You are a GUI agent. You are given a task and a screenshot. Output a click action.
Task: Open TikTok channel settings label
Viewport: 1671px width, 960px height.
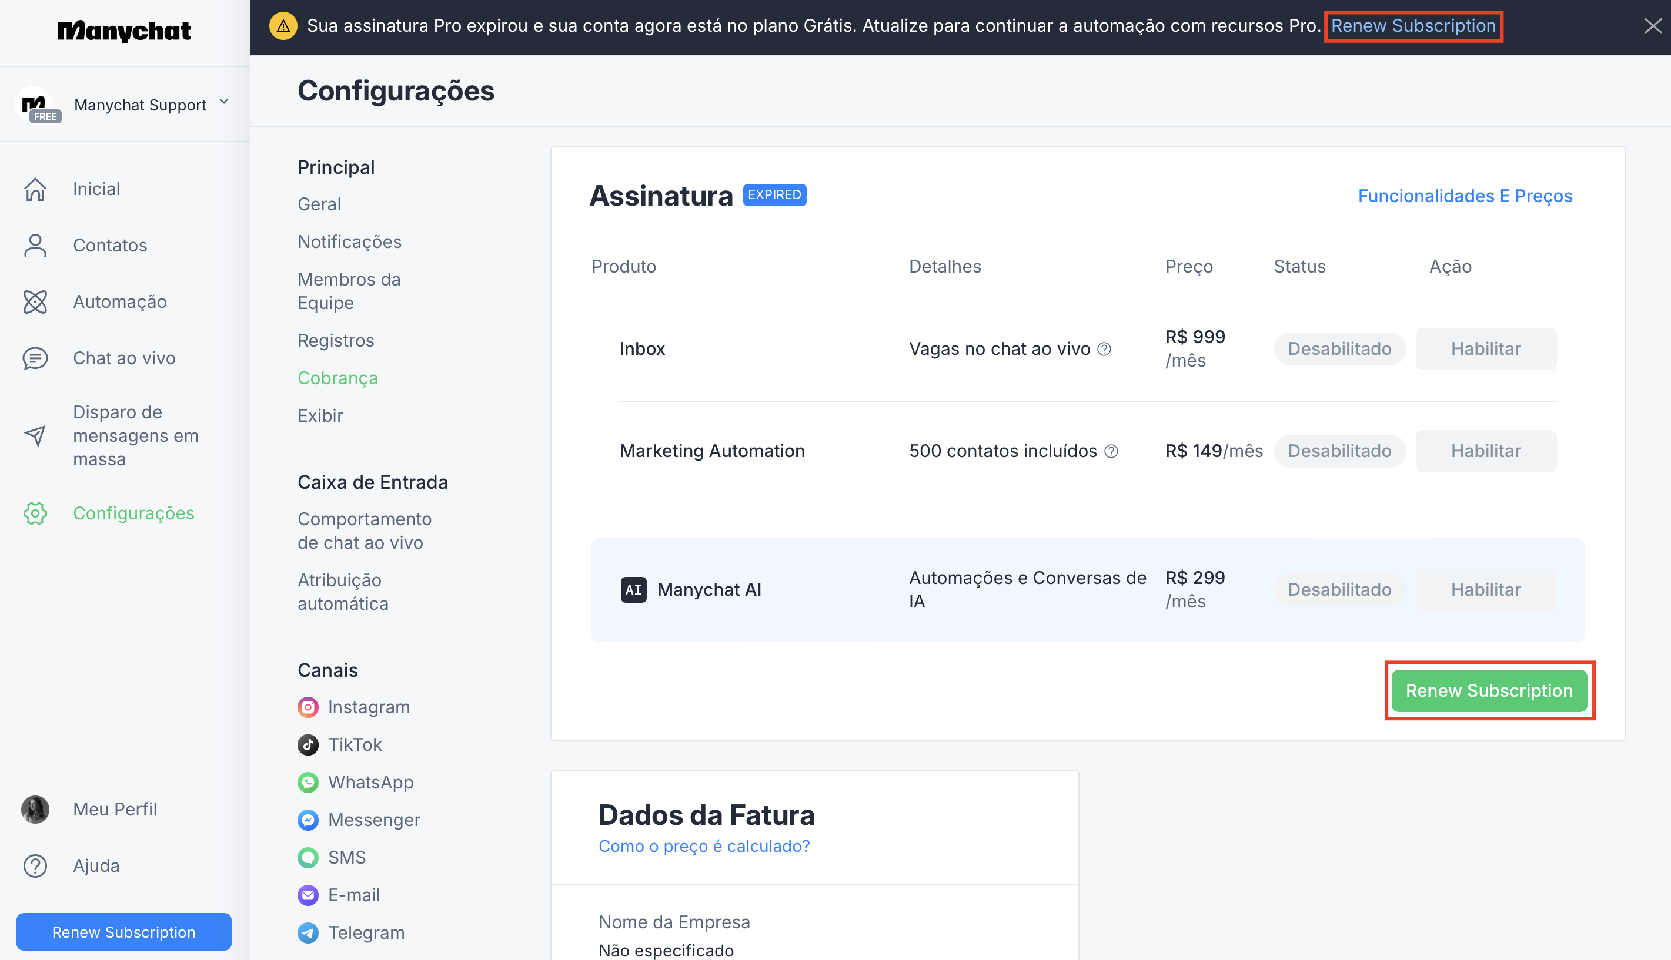click(x=355, y=745)
